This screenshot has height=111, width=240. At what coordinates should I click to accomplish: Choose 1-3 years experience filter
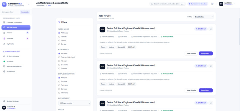[59, 61]
